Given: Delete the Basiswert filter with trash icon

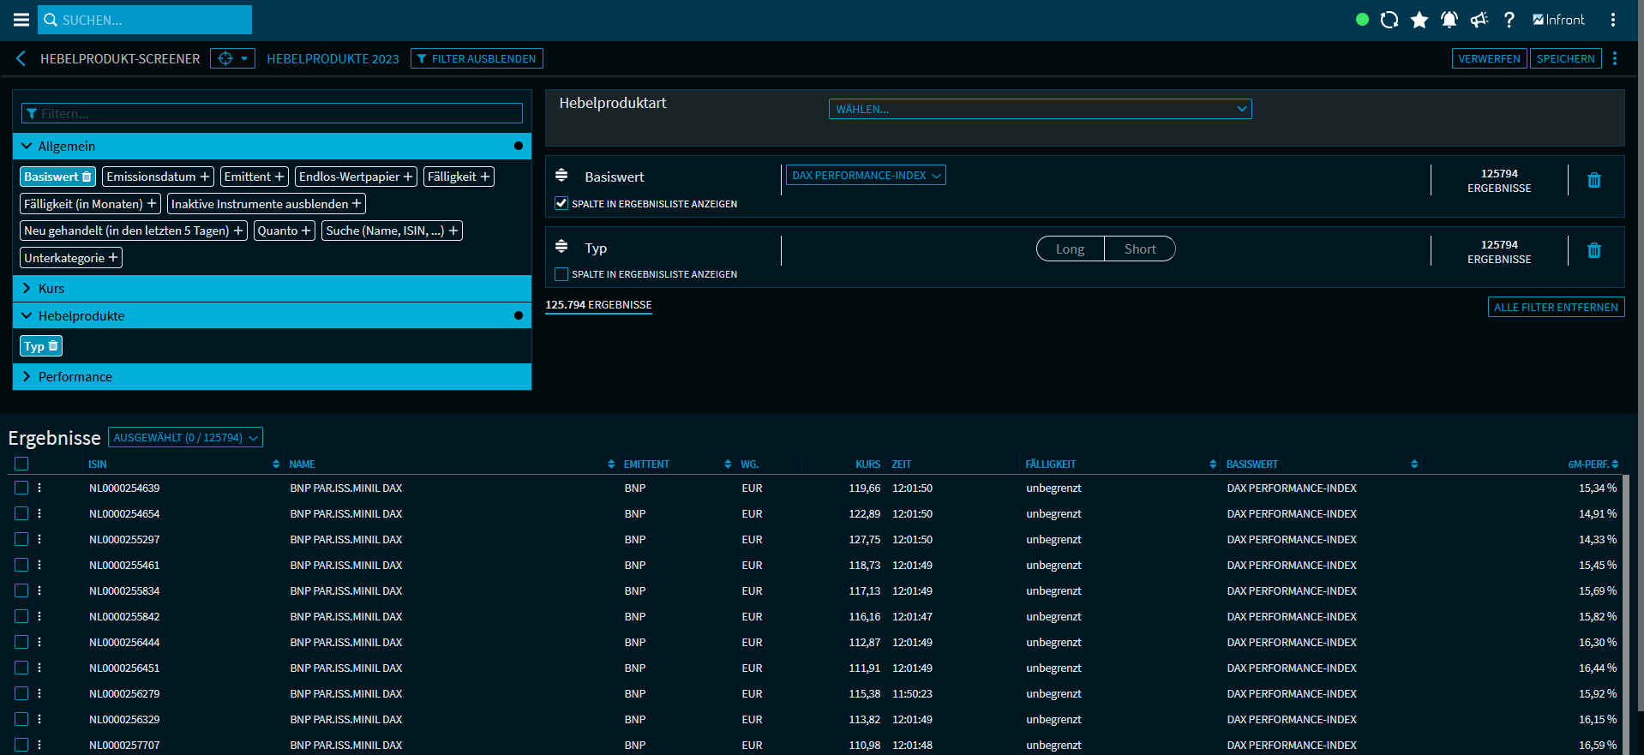Looking at the screenshot, I should pyautogui.click(x=1594, y=180).
